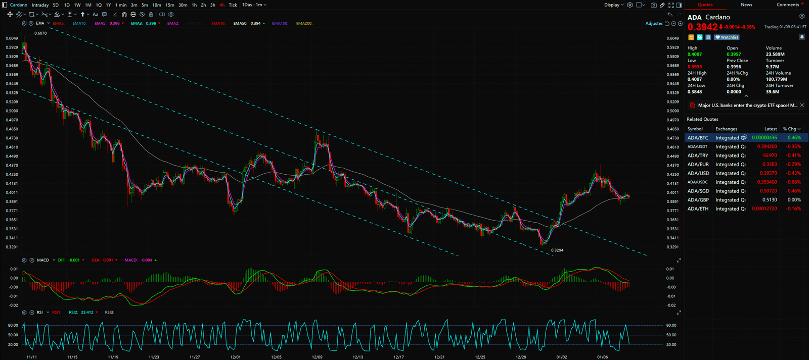Open the Display dropdown menu
Viewport: 809px width, 360px height.
(x=614, y=5)
